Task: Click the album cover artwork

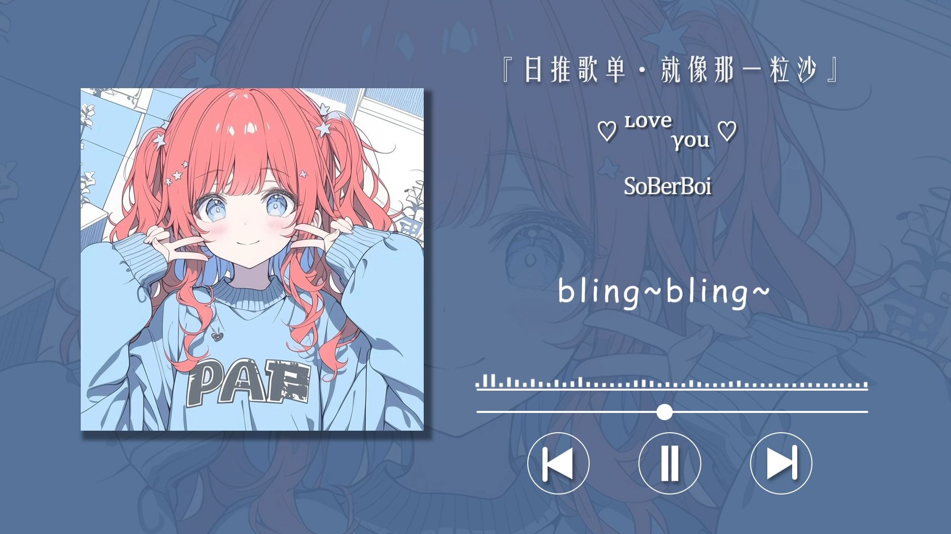Action: coord(252,259)
